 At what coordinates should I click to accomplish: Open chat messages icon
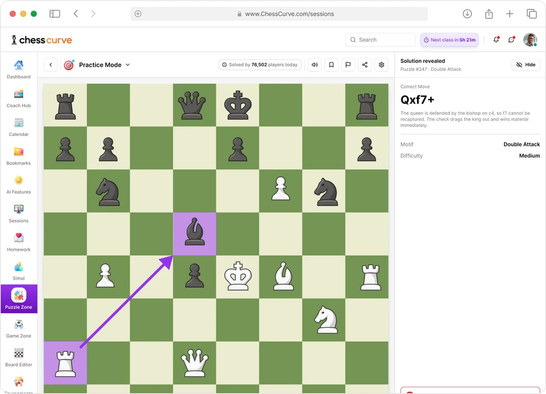pyautogui.click(x=511, y=40)
